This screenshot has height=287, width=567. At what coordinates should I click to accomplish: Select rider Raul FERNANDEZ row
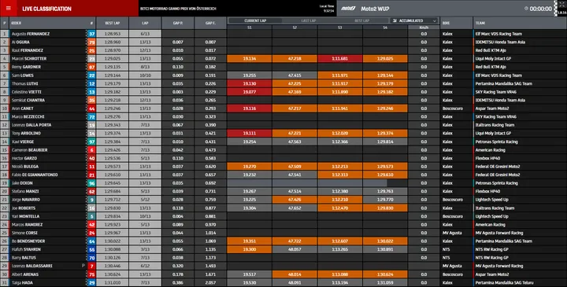coord(283,50)
